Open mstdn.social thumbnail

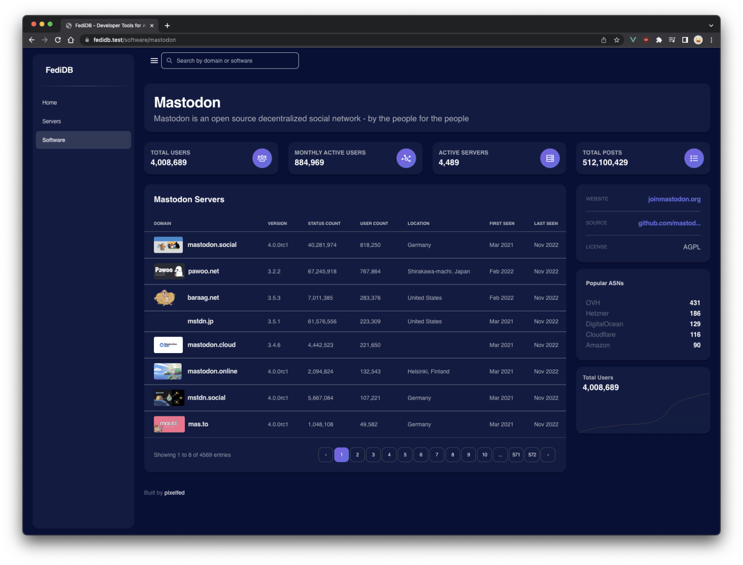(169, 398)
